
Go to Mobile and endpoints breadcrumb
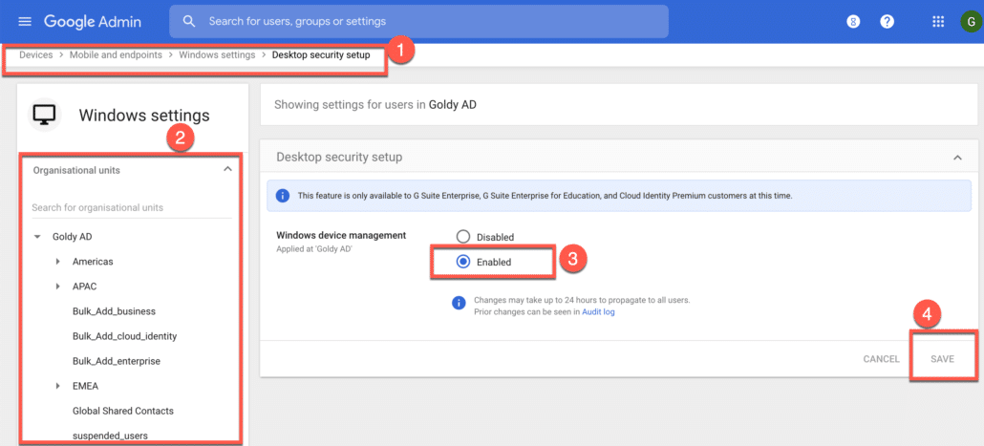(117, 54)
